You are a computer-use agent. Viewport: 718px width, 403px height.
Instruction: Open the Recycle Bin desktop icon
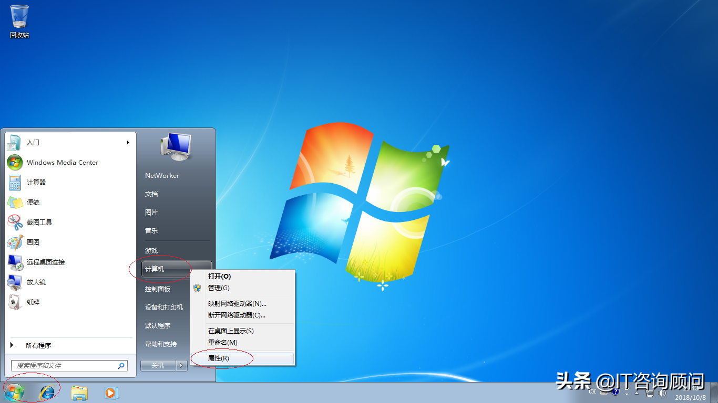point(19,22)
